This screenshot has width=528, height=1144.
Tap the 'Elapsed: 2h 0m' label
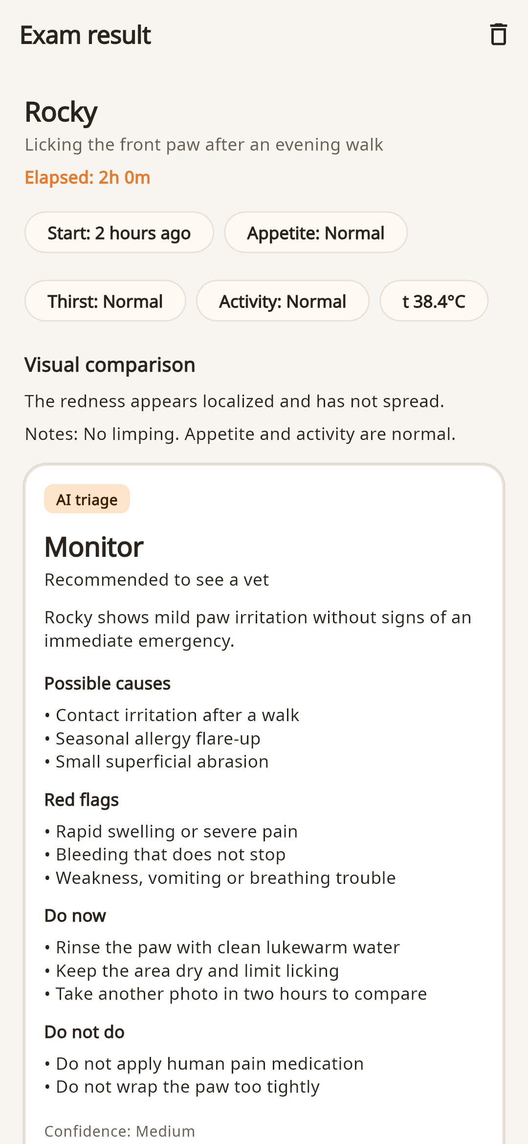coord(88,177)
